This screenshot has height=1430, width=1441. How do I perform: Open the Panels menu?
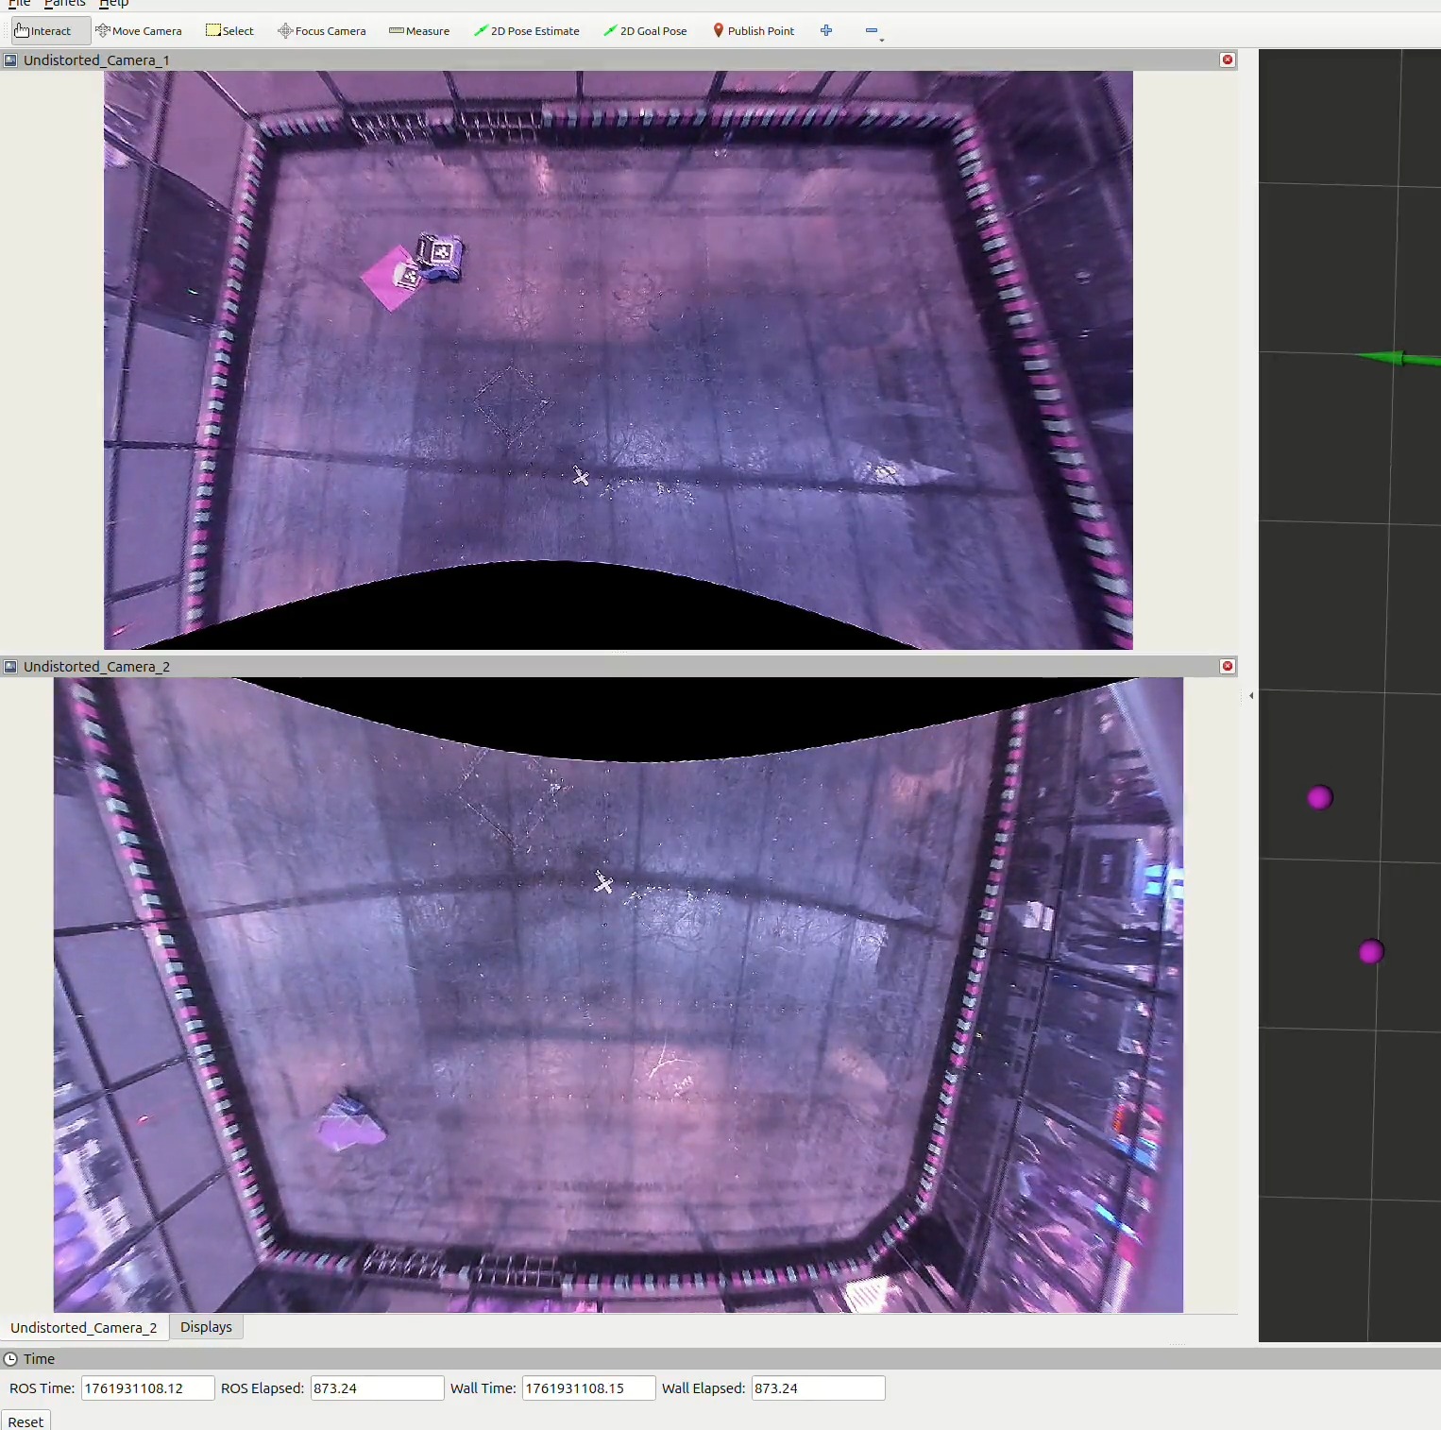click(65, 4)
